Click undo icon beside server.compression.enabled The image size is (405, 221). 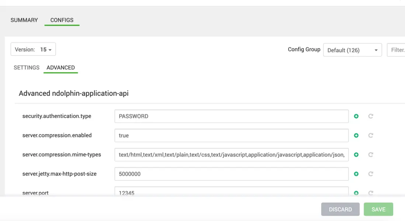pyautogui.click(x=371, y=135)
